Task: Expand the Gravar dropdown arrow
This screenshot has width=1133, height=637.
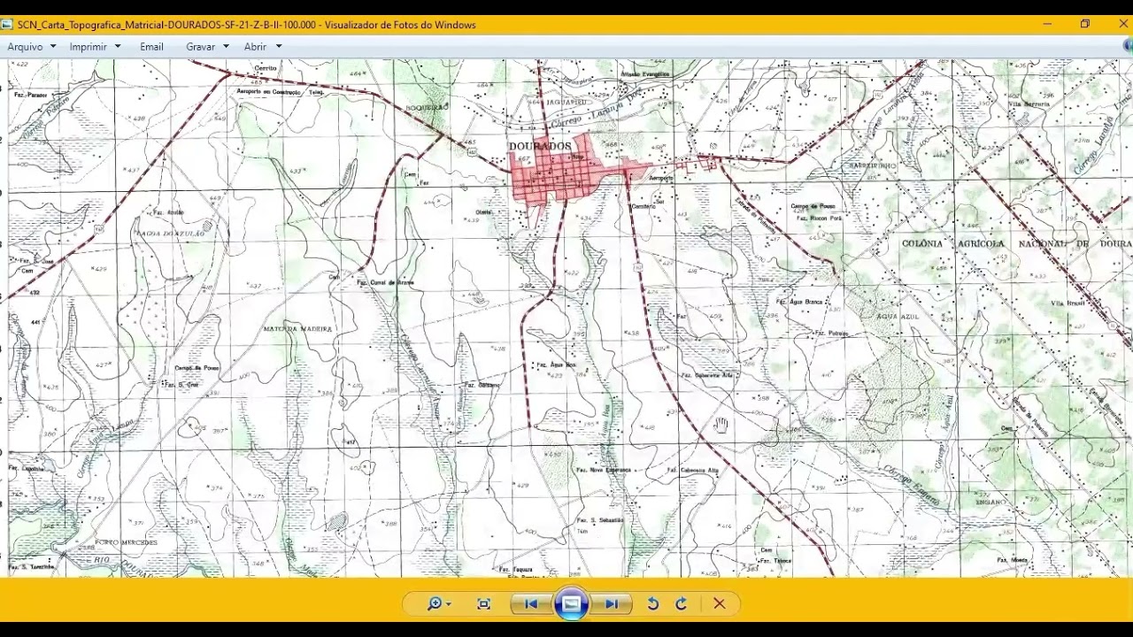Action: click(226, 47)
